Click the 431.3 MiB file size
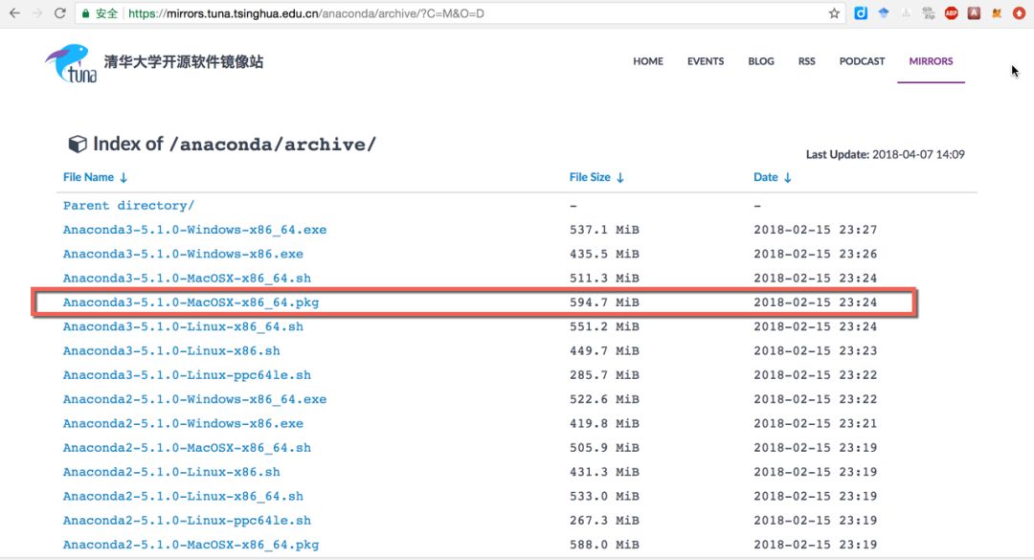Screen dimensions: 1034x560 (604, 472)
